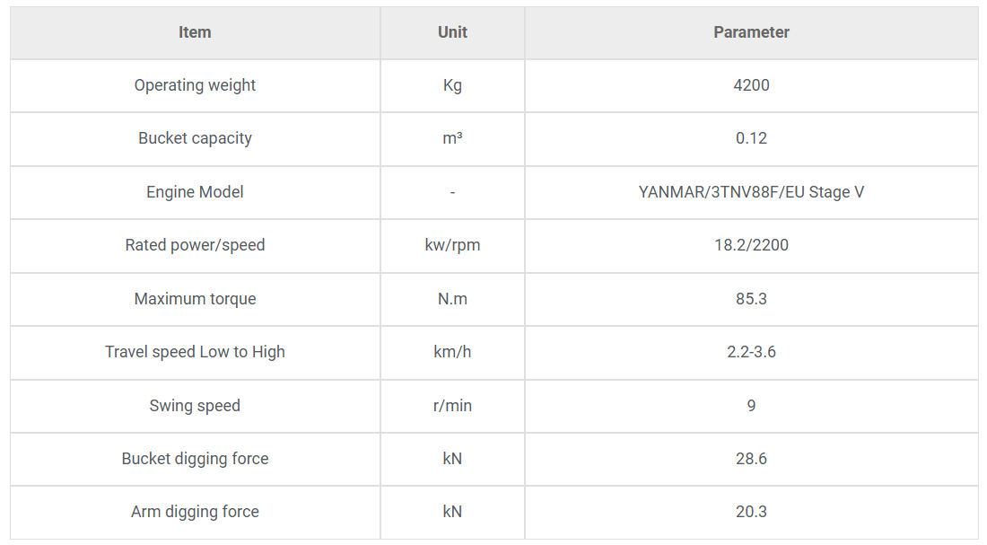Select the 2.2-3.6 value

[x=751, y=352]
